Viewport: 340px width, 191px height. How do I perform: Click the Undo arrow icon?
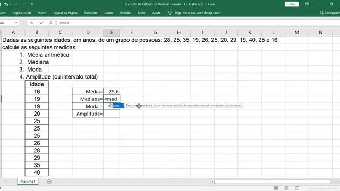tap(6, 4)
